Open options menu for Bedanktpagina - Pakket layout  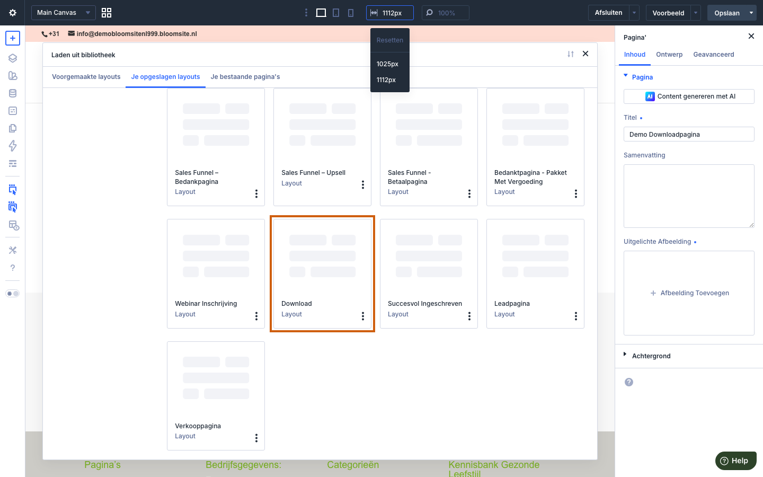point(576,193)
